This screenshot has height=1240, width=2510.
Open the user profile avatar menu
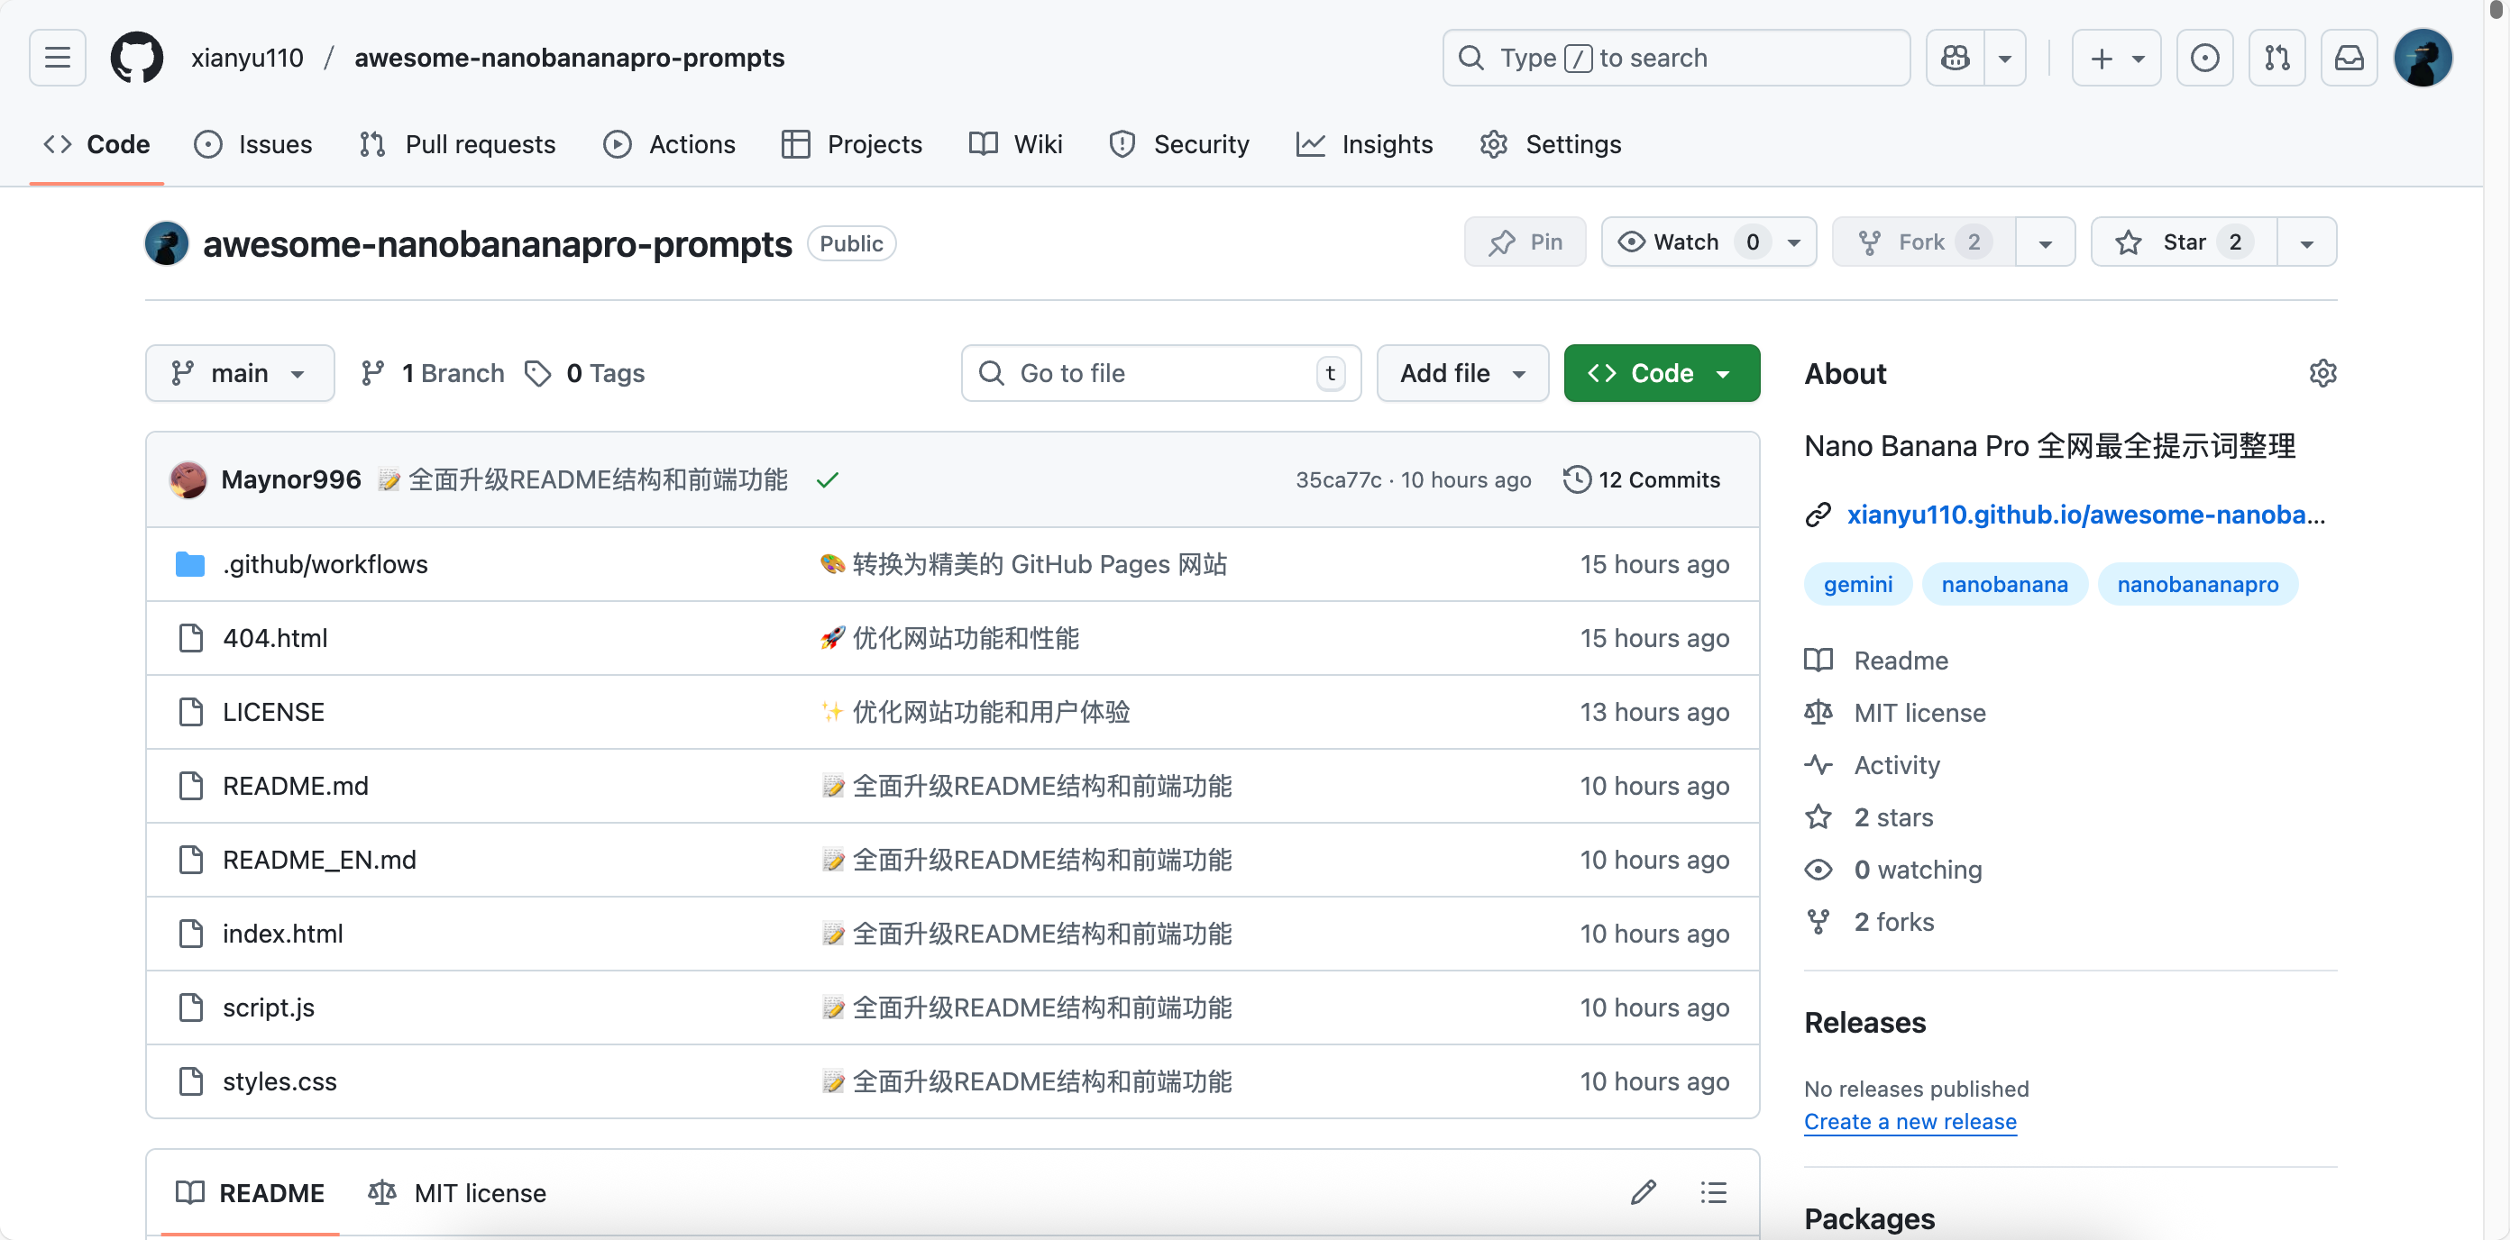2423,58
